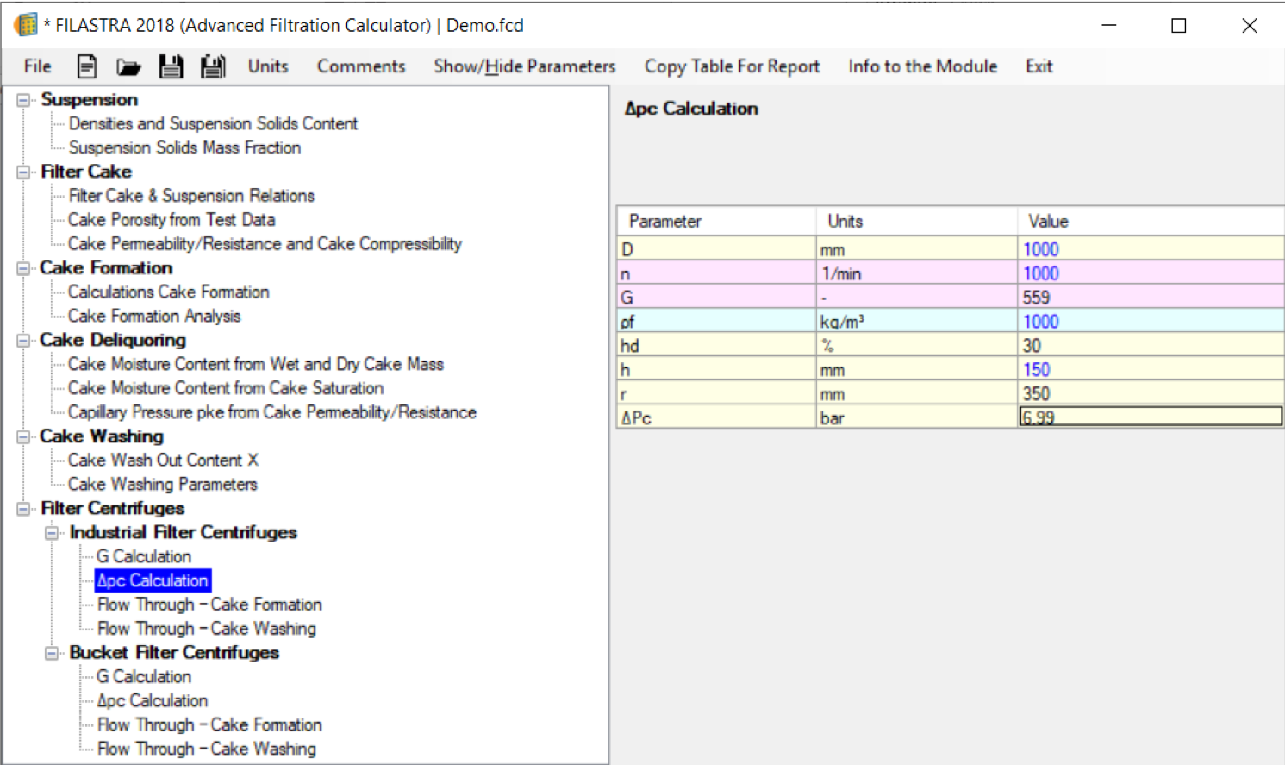Click the Value column header

click(1150, 222)
